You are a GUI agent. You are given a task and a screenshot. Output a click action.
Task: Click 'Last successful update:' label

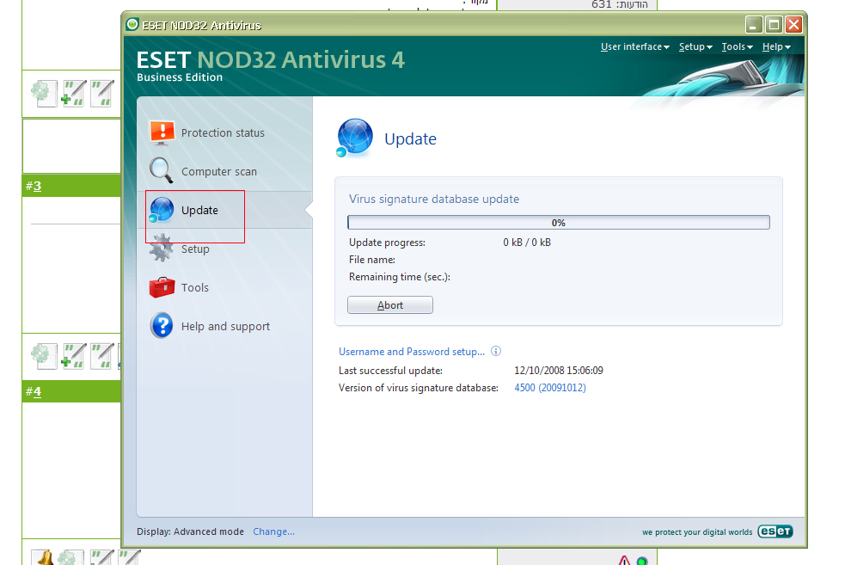click(x=390, y=371)
